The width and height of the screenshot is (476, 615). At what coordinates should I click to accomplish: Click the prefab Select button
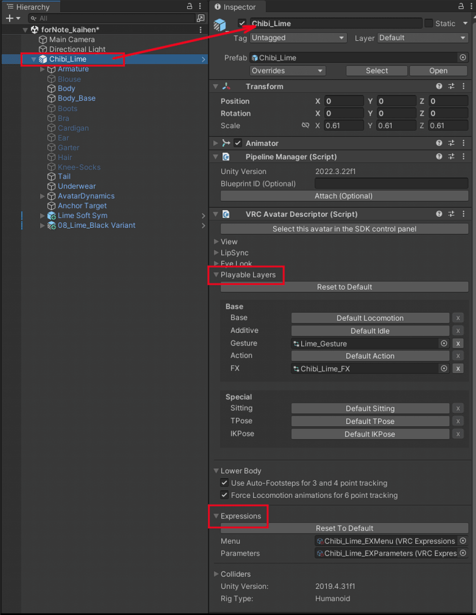click(377, 71)
